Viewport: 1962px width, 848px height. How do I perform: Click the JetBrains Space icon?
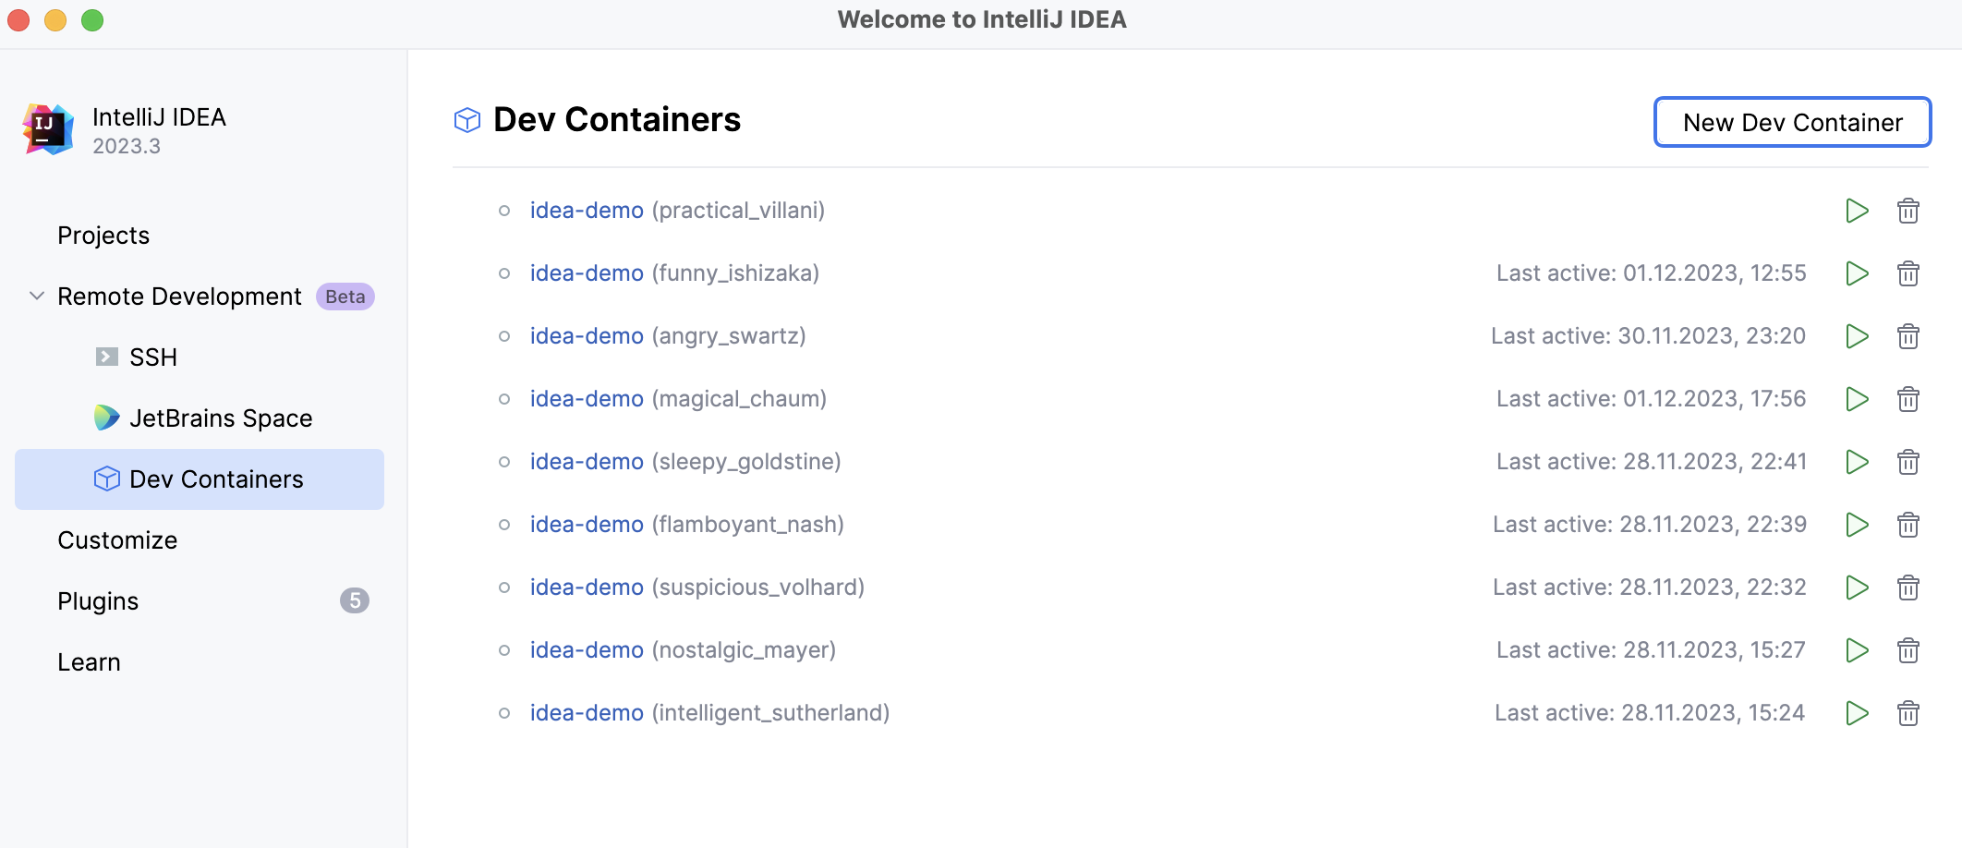point(107,418)
